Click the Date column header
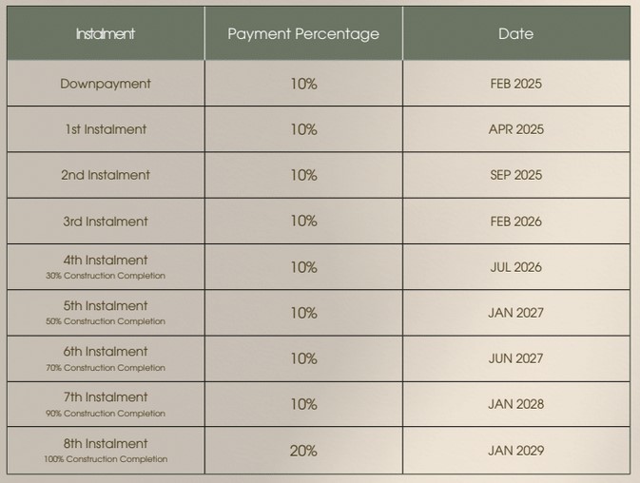The width and height of the screenshot is (640, 483). click(x=516, y=33)
